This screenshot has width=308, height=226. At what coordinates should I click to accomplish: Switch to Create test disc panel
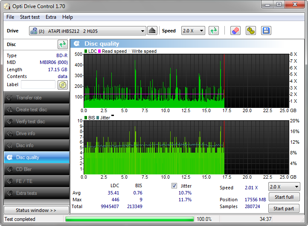click(37, 110)
